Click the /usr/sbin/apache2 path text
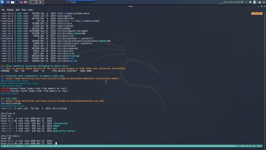Screen dimensions: 266x150 67,48
